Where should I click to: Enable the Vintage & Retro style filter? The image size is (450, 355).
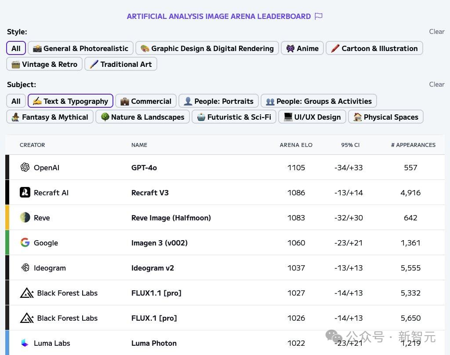click(x=44, y=64)
